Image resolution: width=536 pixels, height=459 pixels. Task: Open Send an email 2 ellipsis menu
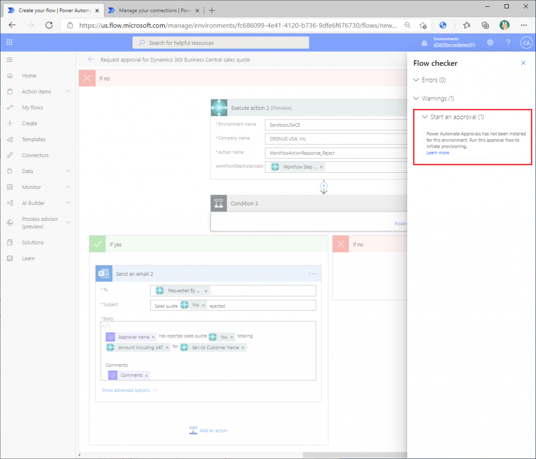pyautogui.click(x=313, y=274)
